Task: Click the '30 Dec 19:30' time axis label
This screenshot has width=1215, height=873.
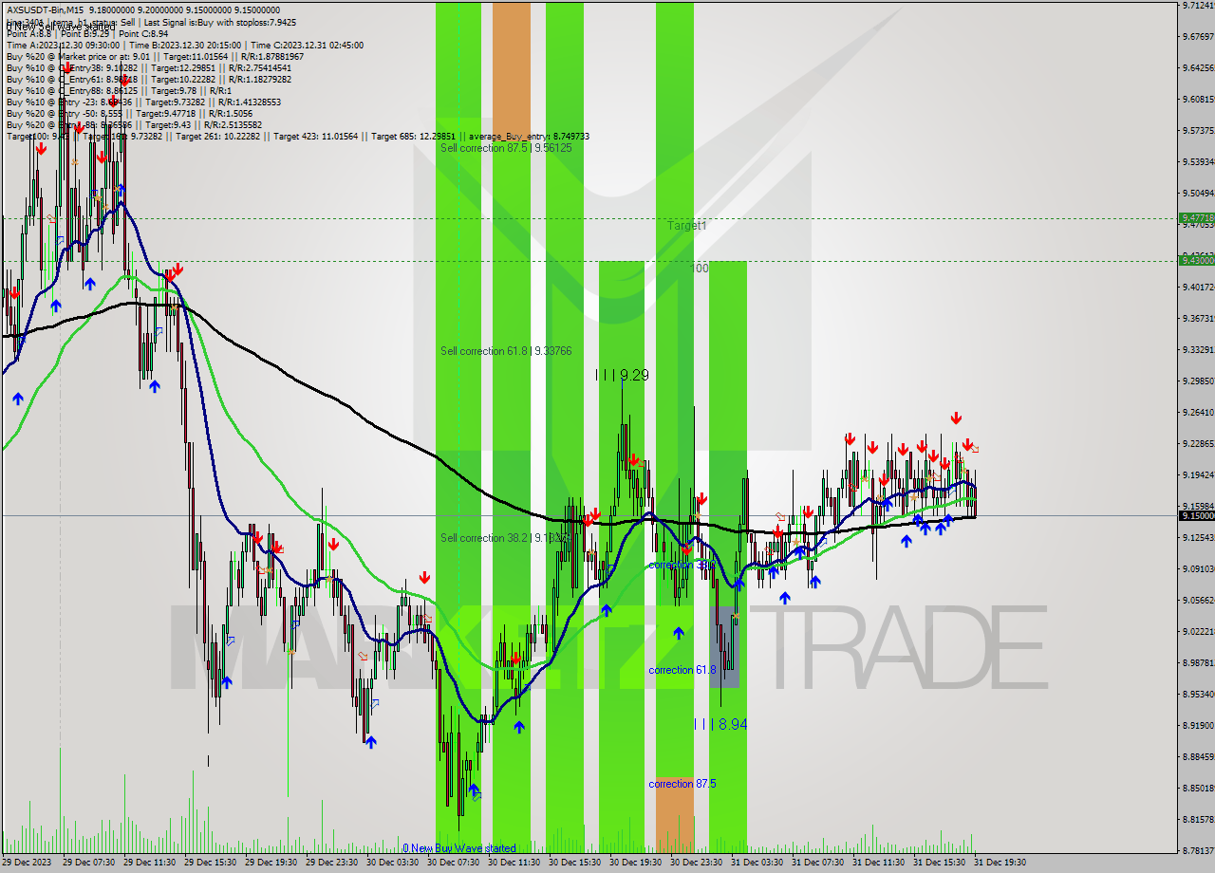Action: click(x=635, y=864)
